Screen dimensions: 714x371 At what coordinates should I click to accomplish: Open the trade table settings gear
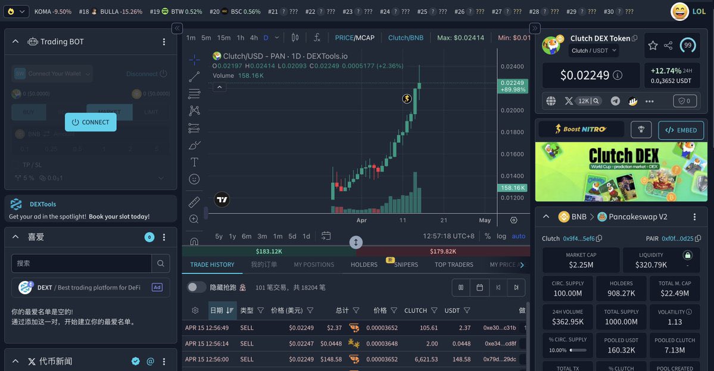click(195, 310)
